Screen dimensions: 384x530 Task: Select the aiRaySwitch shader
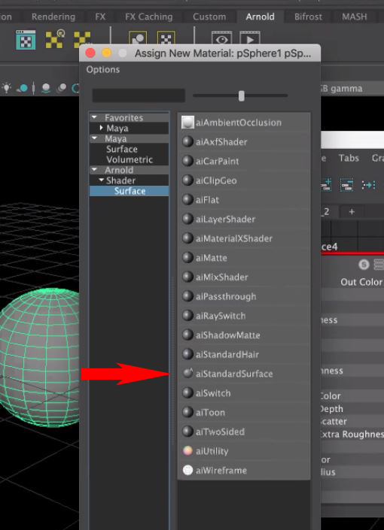click(x=244, y=316)
